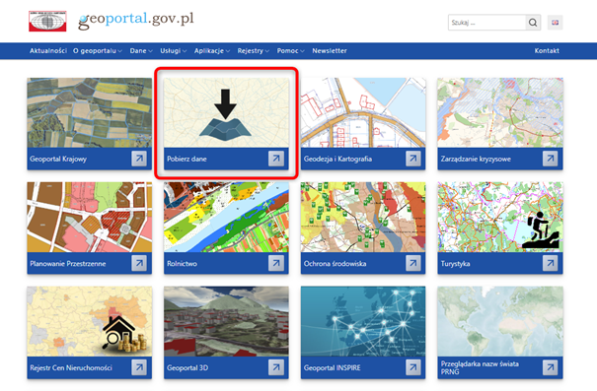Open the Zarządzanie kryzysowe map thumbnail
Screen dimensions: 597x391
[x=500, y=112]
